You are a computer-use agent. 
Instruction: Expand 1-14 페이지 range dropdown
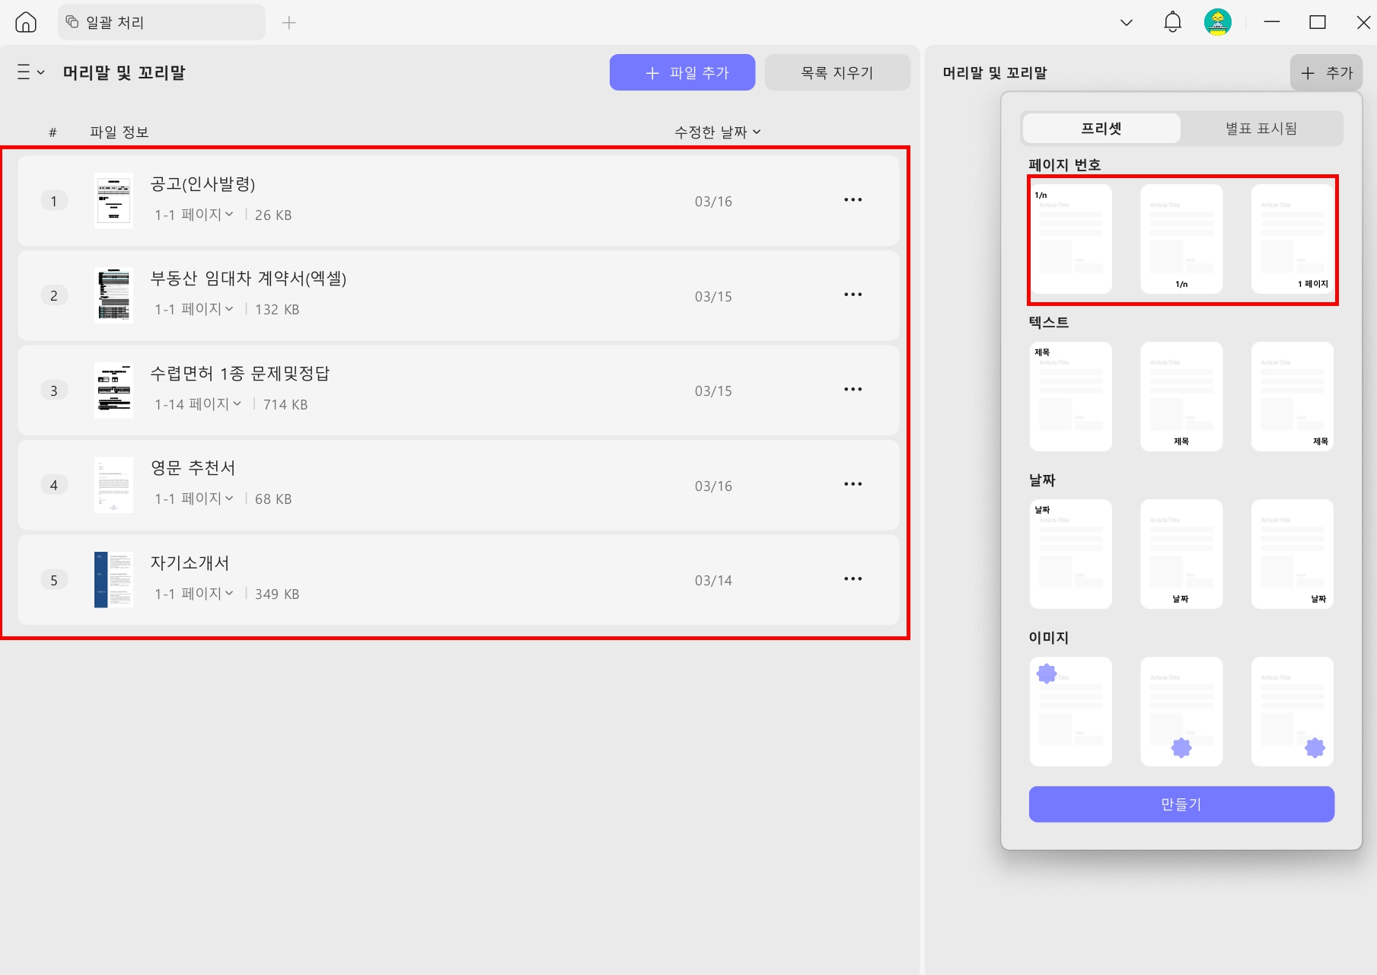pyautogui.click(x=198, y=404)
